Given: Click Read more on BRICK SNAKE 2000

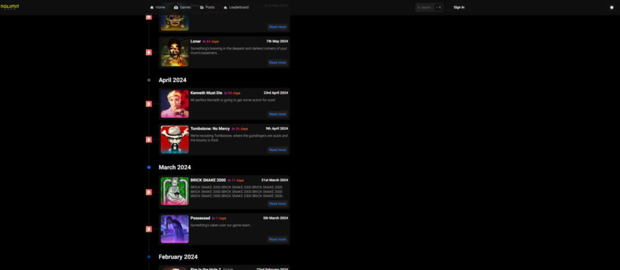Looking at the screenshot, I should click(277, 204).
